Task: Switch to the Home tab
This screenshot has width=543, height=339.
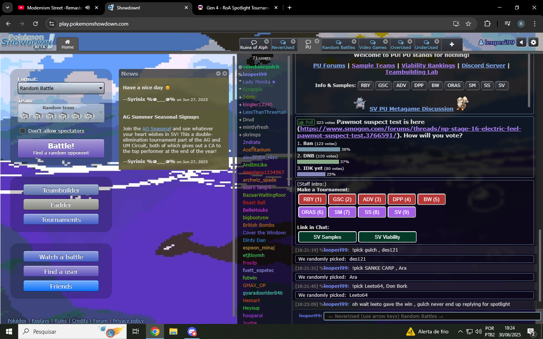Action: pyautogui.click(x=67, y=44)
